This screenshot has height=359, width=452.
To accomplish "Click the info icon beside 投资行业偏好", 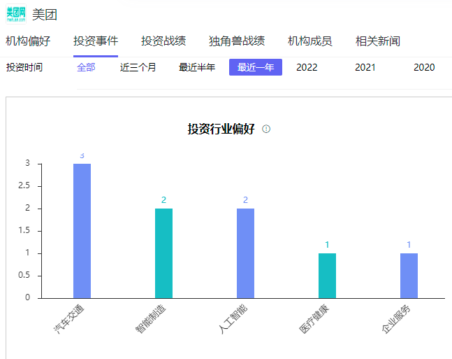I will (x=265, y=129).
